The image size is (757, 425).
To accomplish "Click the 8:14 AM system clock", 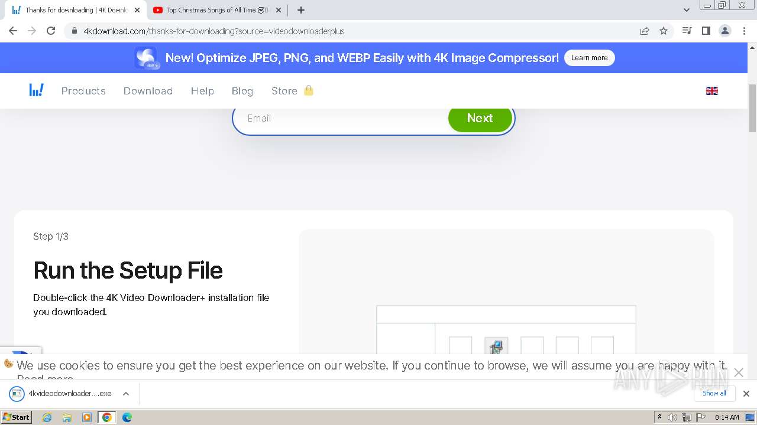I will click(x=727, y=417).
